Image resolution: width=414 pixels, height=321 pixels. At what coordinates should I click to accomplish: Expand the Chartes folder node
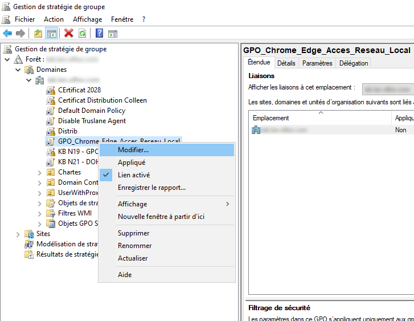click(x=39, y=172)
